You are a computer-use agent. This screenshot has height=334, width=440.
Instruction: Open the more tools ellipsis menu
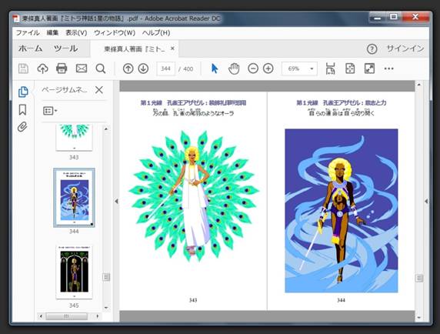tap(389, 68)
